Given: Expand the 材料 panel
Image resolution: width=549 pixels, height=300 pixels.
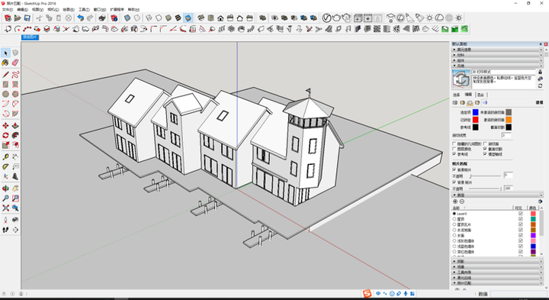Looking at the screenshot, I should 497,55.
